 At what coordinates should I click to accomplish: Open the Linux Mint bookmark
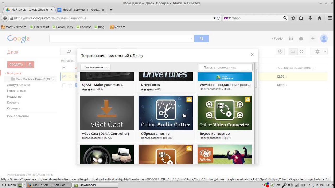click(x=40, y=27)
